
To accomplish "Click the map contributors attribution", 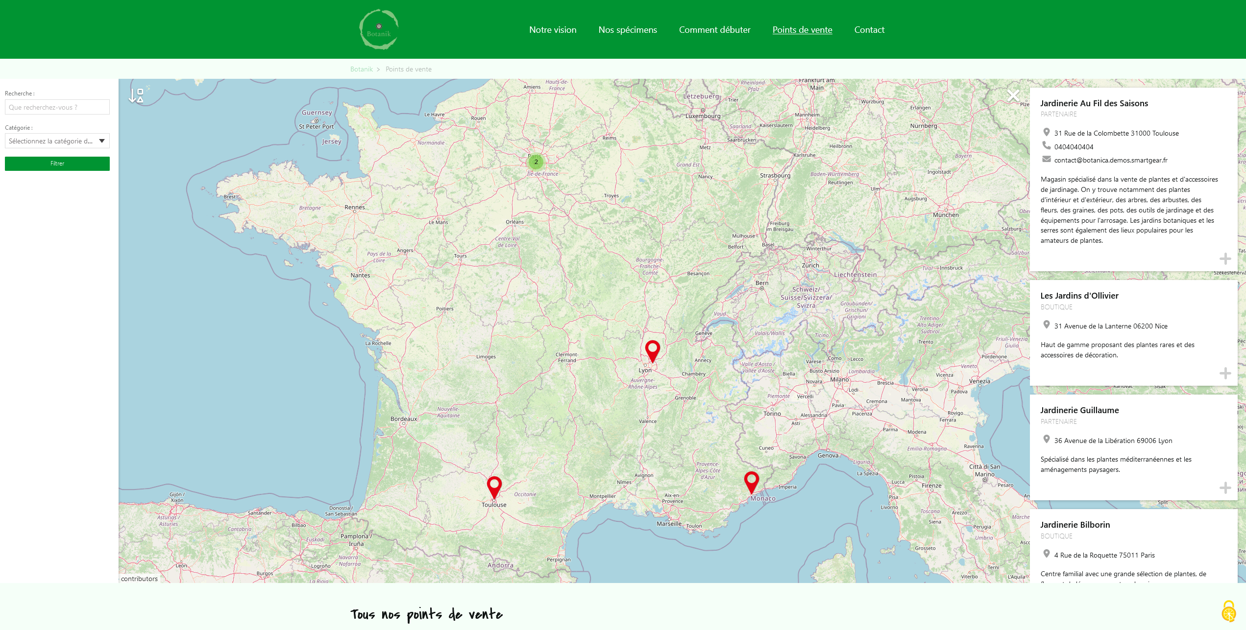I will [139, 579].
